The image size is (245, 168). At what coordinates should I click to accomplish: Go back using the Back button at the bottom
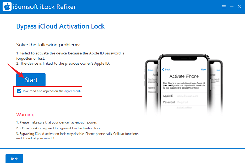click(14, 159)
